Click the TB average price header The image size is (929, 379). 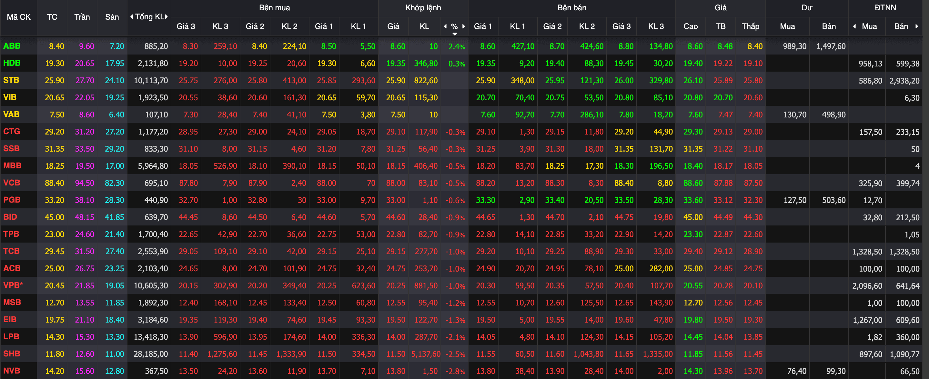click(x=721, y=26)
